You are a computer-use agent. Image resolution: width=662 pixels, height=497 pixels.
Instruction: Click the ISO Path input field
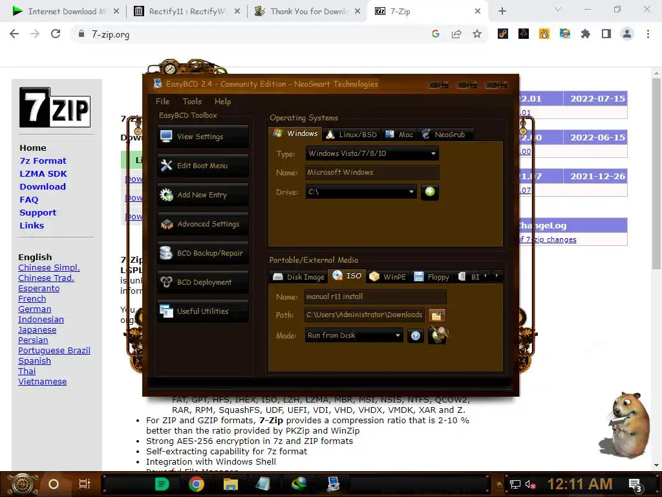(365, 315)
